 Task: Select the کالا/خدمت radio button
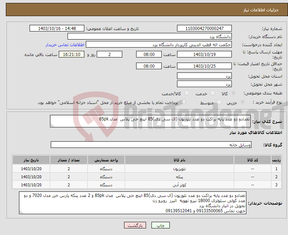click(x=187, y=93)
